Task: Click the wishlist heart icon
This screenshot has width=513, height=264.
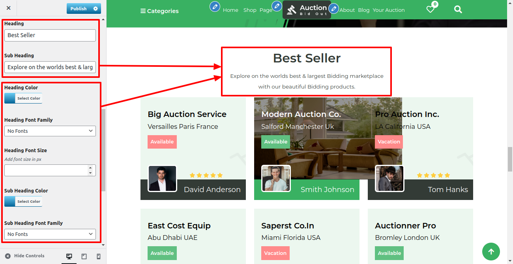Action: 431,9
